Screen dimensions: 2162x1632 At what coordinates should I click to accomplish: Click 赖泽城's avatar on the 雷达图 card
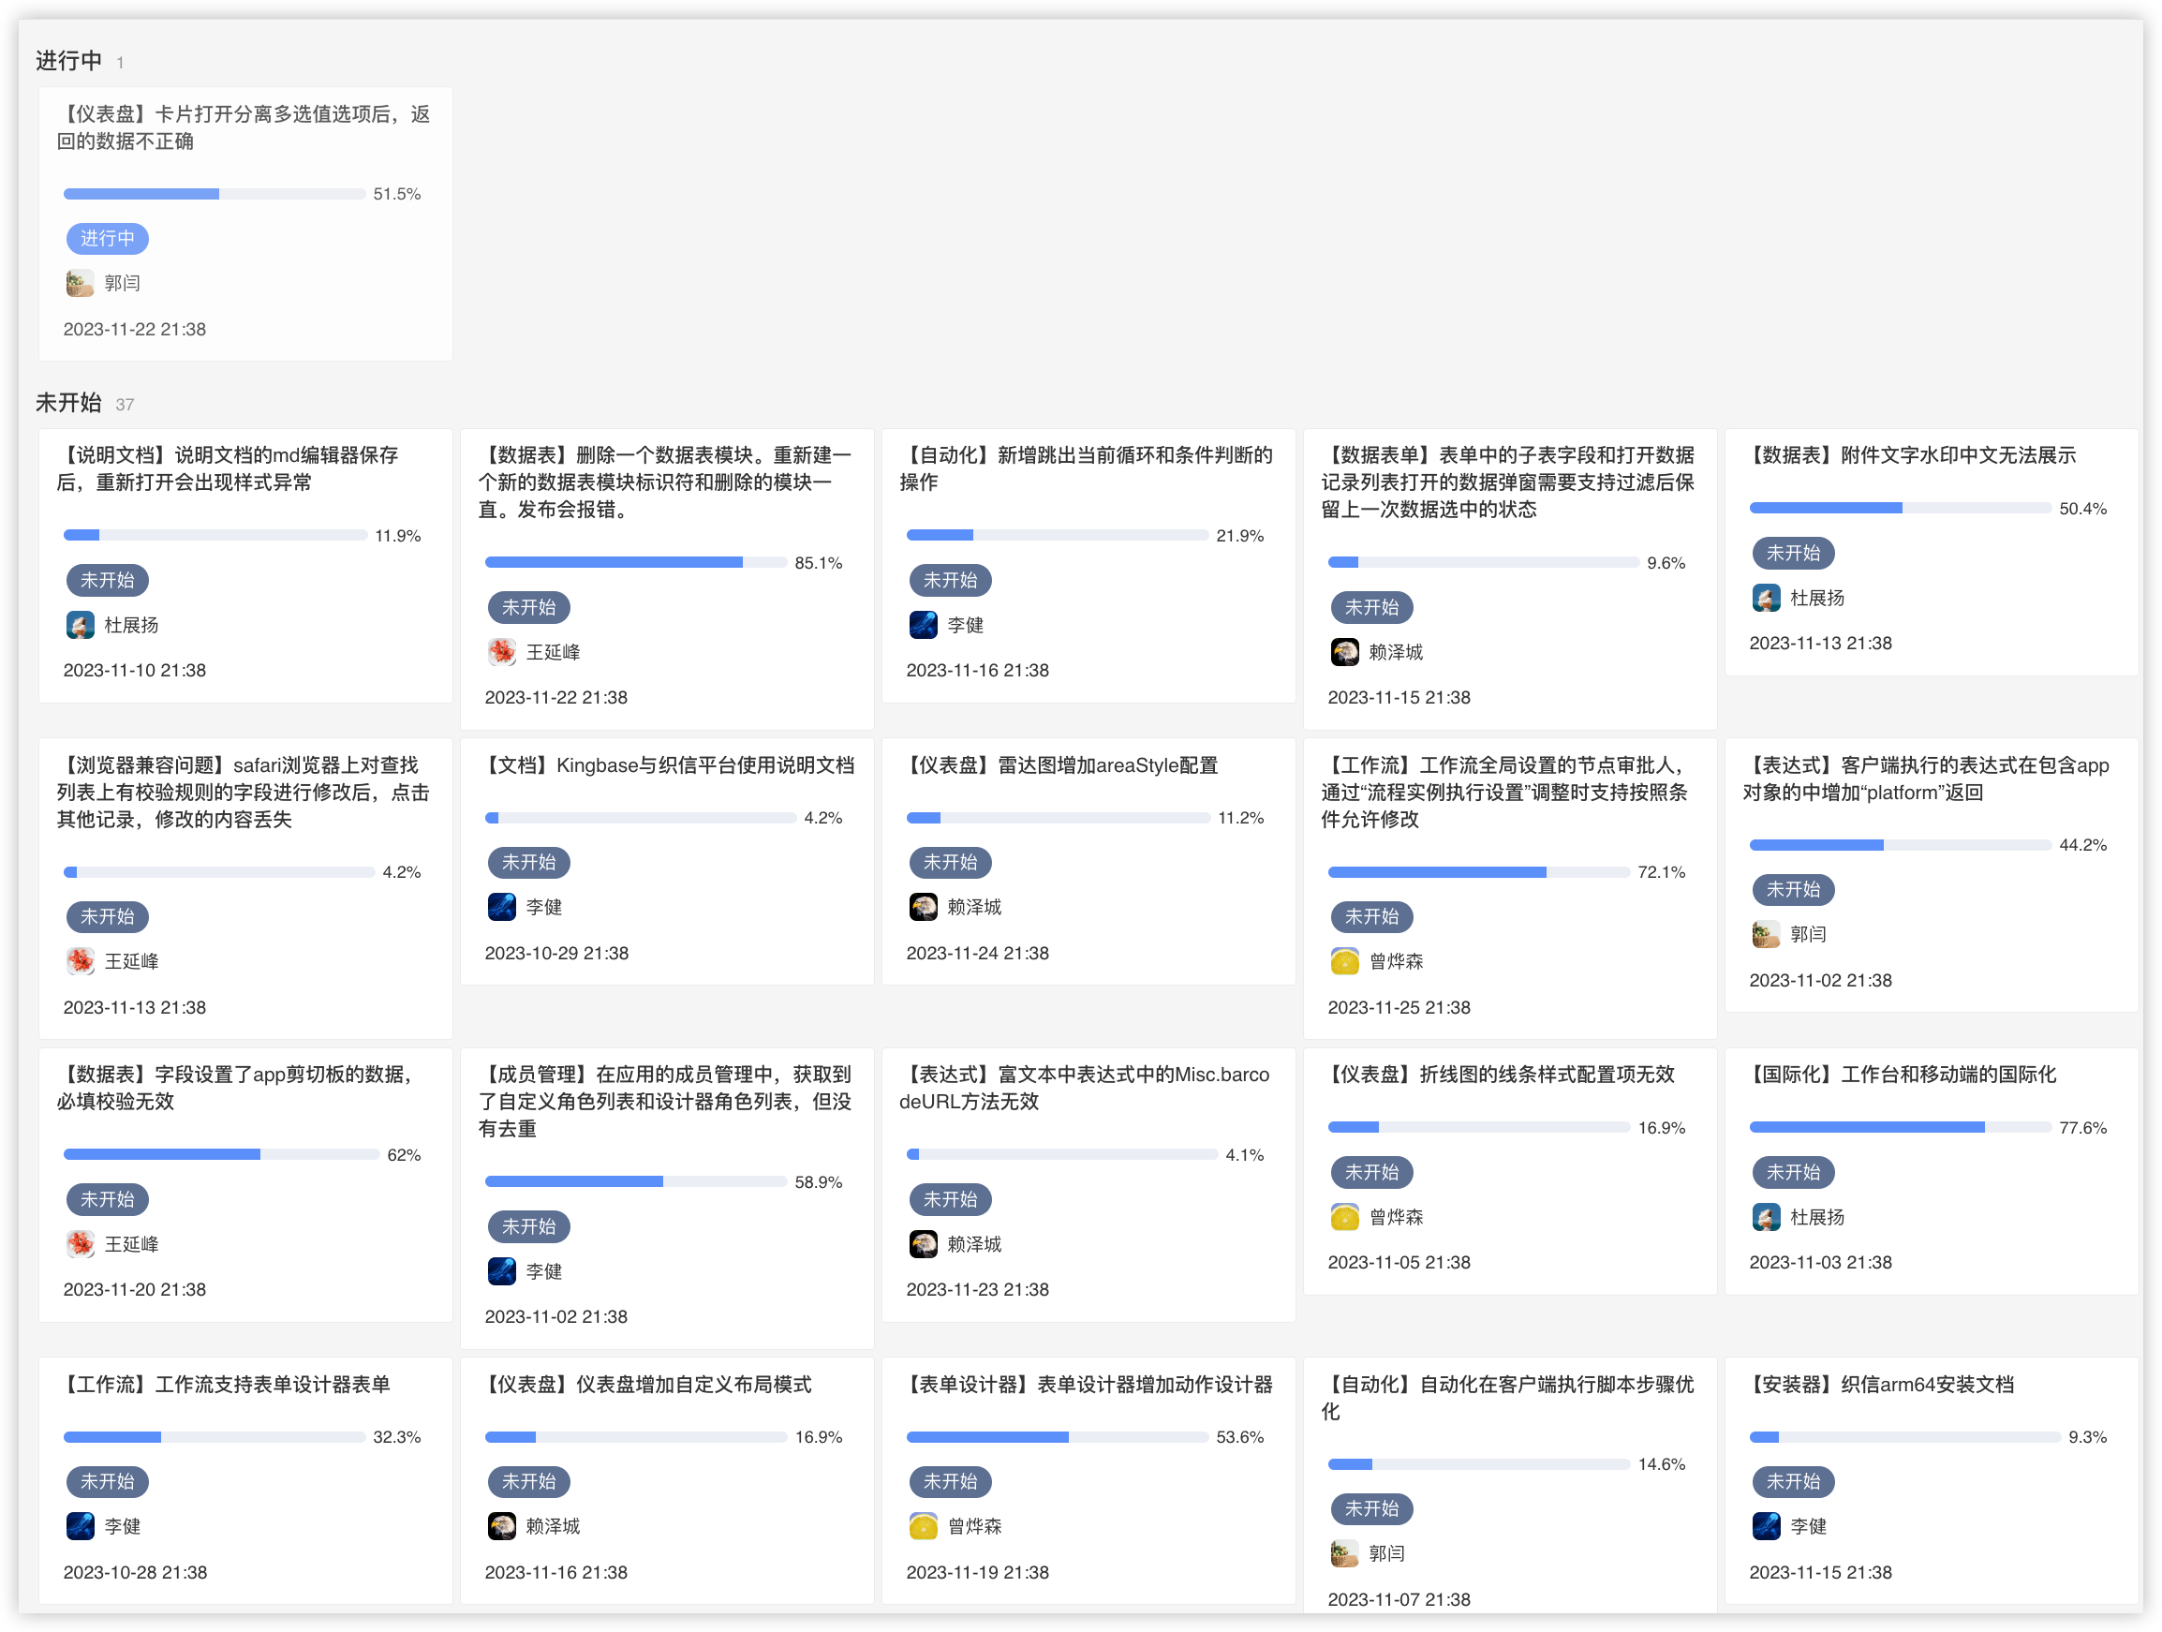click(x=923, y=907)
